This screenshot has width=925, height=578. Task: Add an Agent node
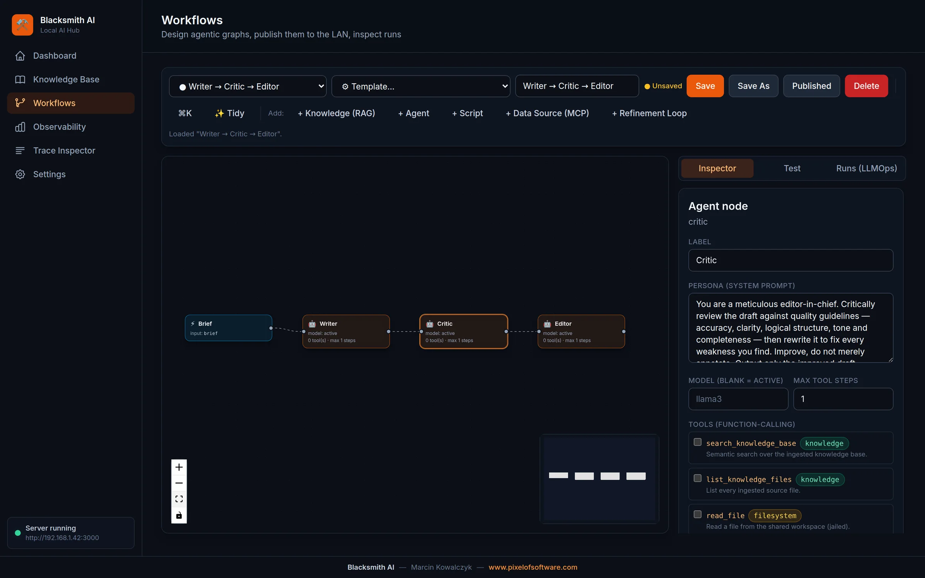coord(414,113)
